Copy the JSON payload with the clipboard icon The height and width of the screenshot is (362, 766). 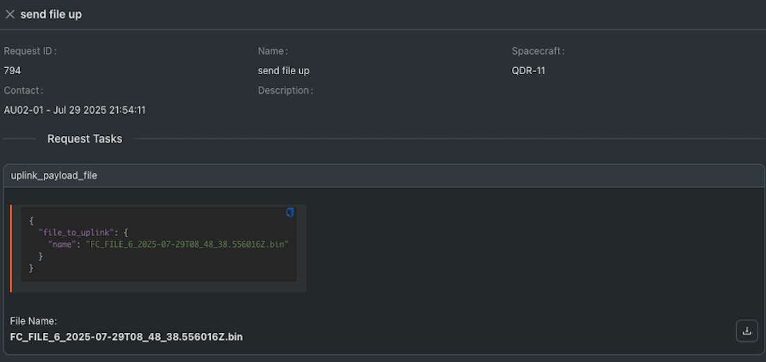[290, 212]
